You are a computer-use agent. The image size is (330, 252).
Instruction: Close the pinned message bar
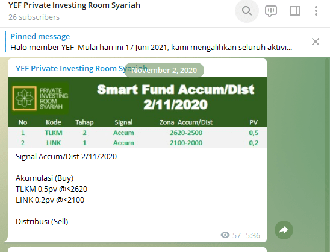316,42
